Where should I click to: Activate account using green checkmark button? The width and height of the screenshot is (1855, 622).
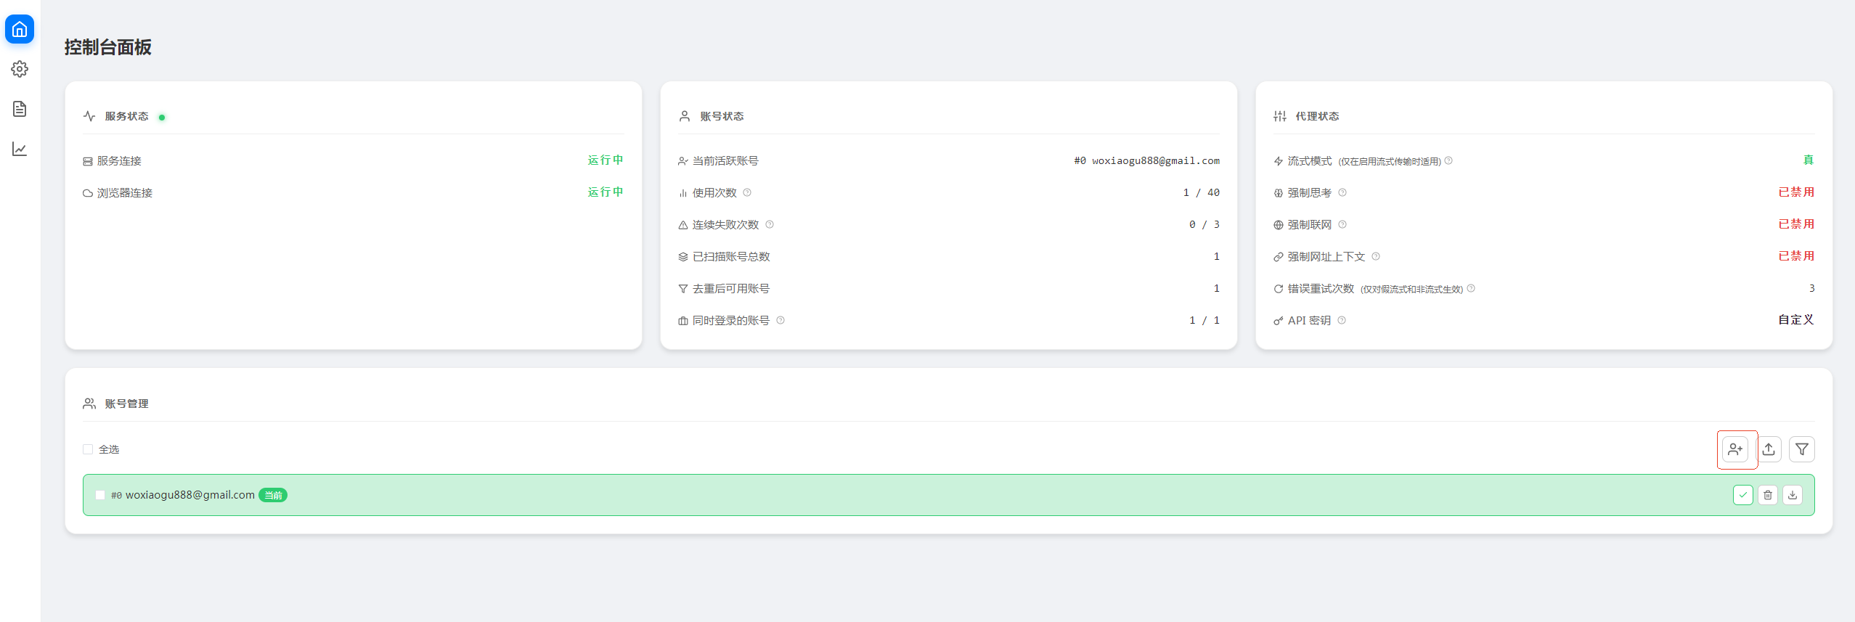[x=1742, y=495]
